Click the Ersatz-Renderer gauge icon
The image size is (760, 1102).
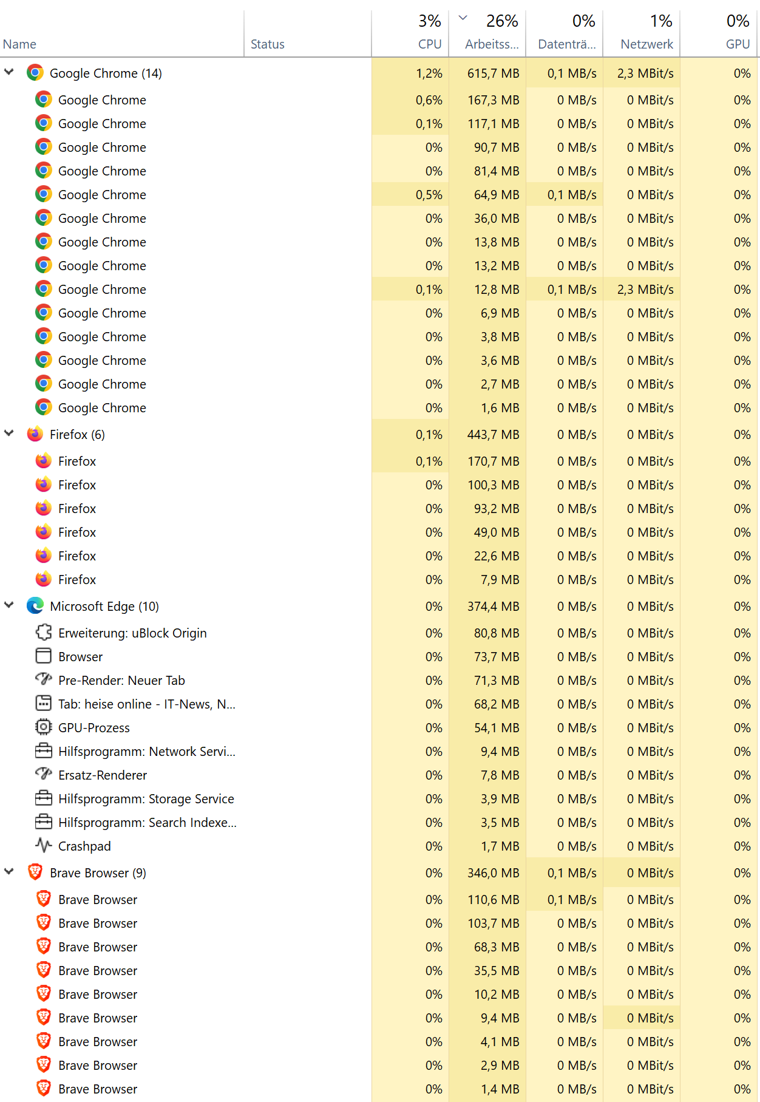coord(44,775)
